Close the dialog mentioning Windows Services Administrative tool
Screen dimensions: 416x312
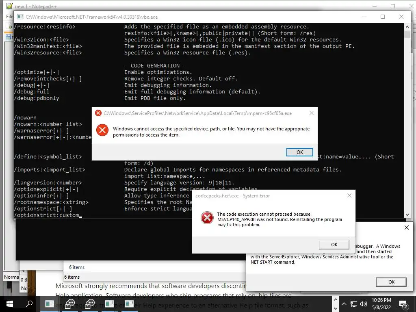406,227
